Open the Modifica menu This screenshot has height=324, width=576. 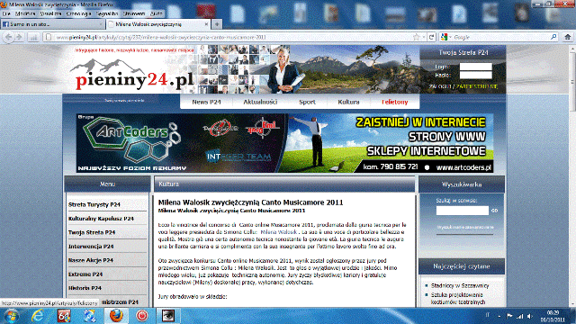pyautogui.click(x=25, y=13)
